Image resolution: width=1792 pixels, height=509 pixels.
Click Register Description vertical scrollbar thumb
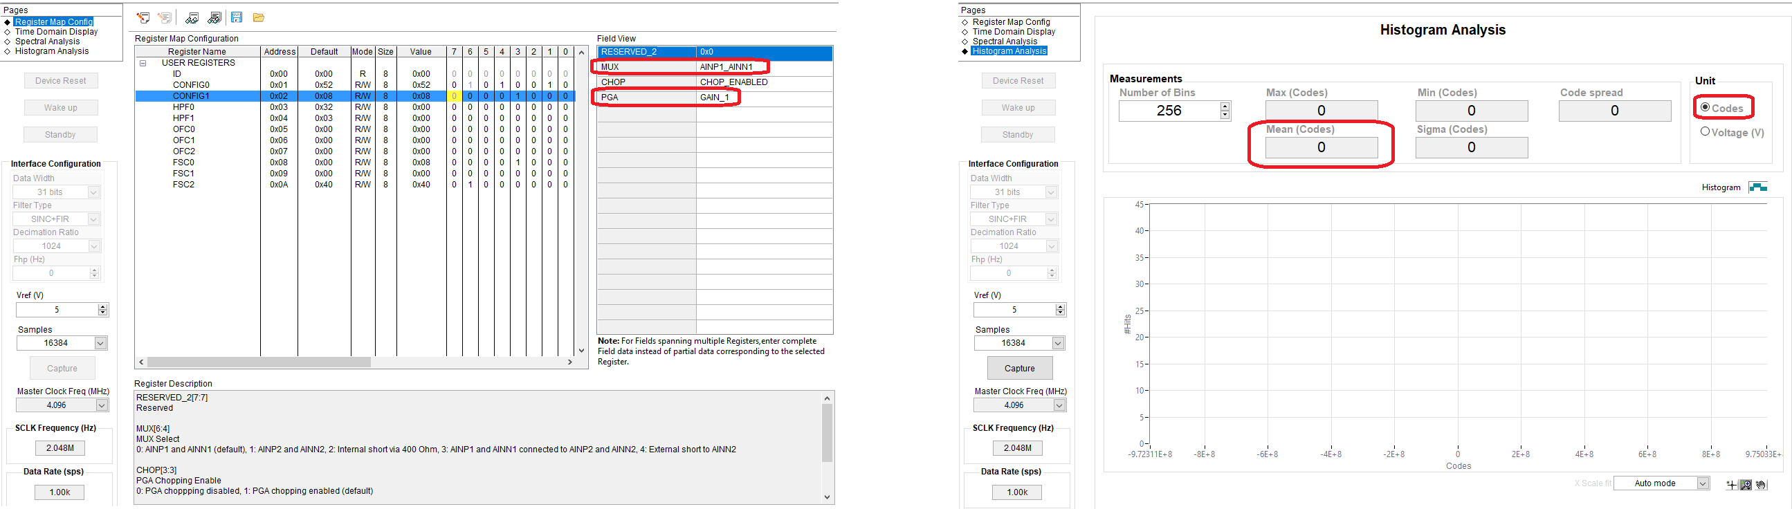pos(826,433)
